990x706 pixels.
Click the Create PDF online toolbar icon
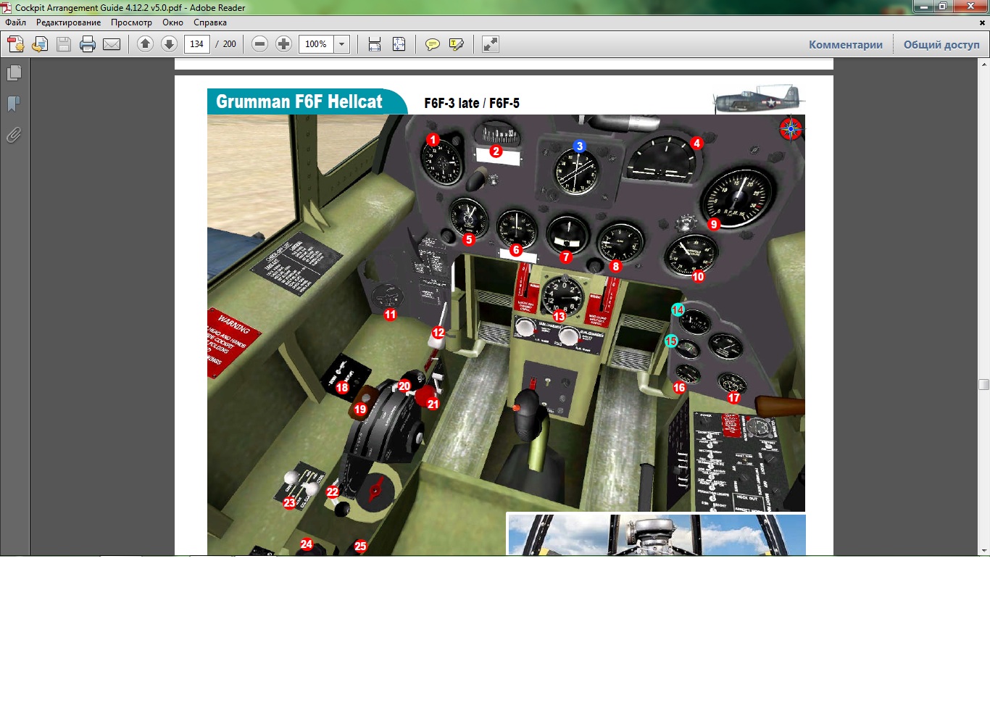coord(15,44)
